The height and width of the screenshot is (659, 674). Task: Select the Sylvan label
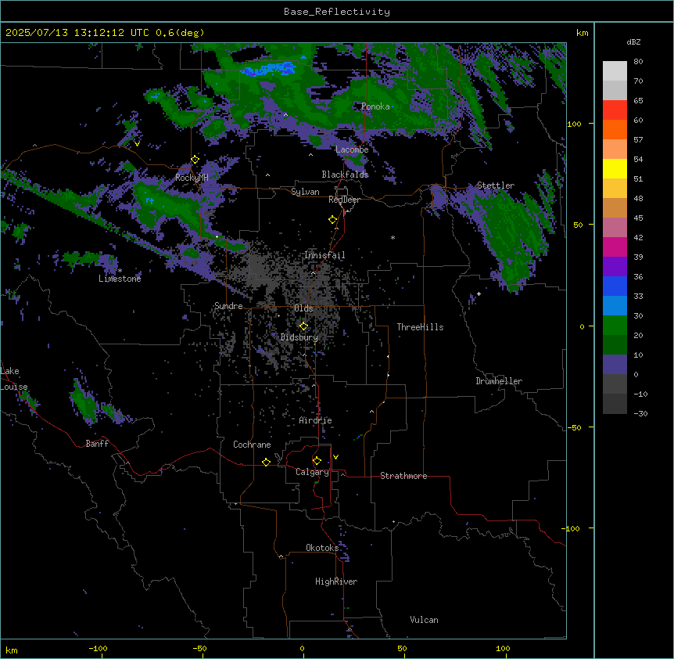coord(305,192)
